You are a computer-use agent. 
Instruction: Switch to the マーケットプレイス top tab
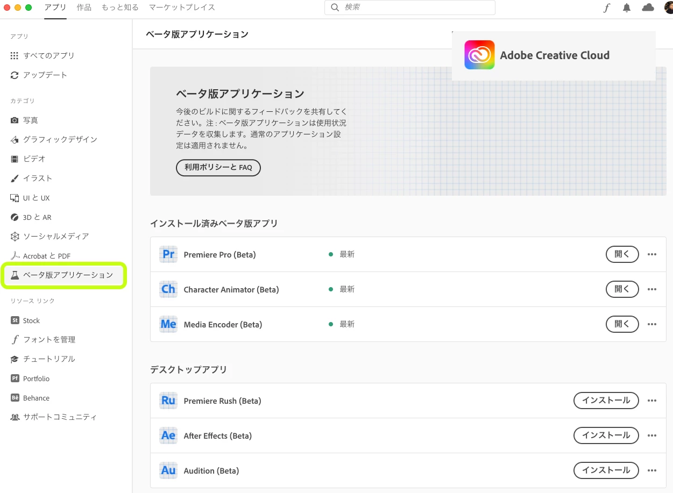pos(182,8)
